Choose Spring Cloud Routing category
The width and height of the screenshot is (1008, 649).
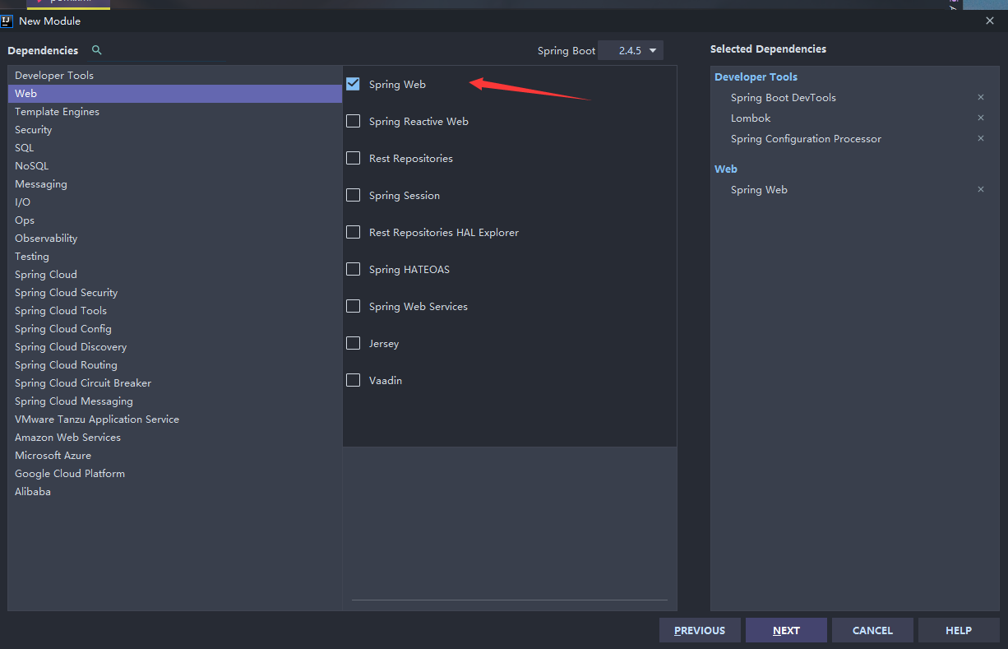[175, 364]
